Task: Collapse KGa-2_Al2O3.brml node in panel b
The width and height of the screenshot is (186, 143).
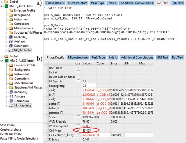Action: (2, 61)
